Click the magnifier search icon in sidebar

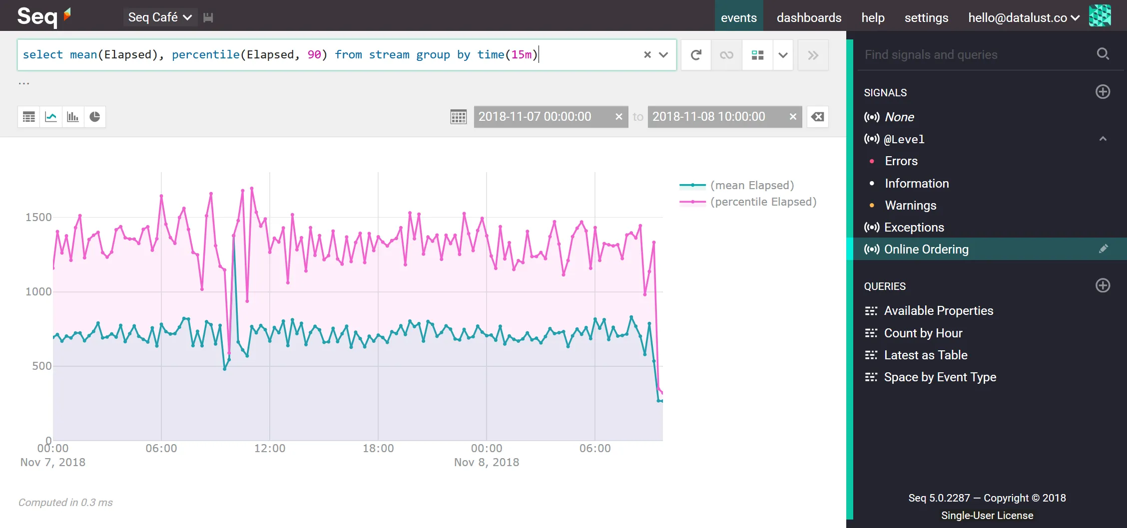pos(1103,54)
